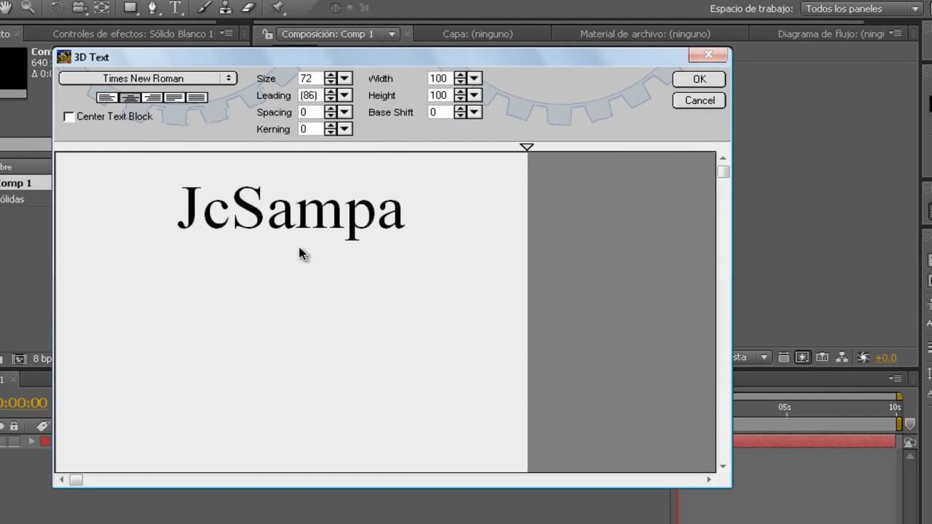
Task: Switch to Capa: (ninguno) tab
Action: pos(478,34)
